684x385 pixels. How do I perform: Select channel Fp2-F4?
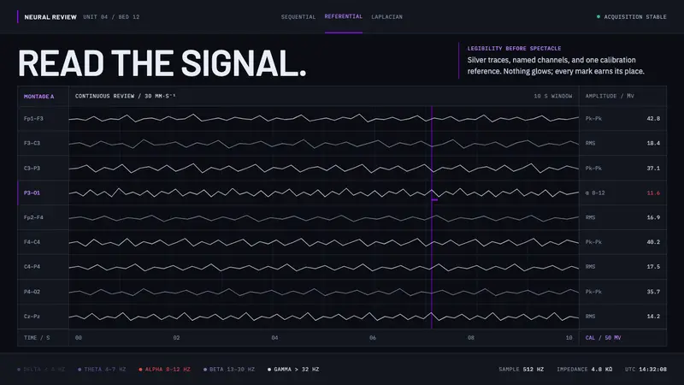(x=43, y=217)
